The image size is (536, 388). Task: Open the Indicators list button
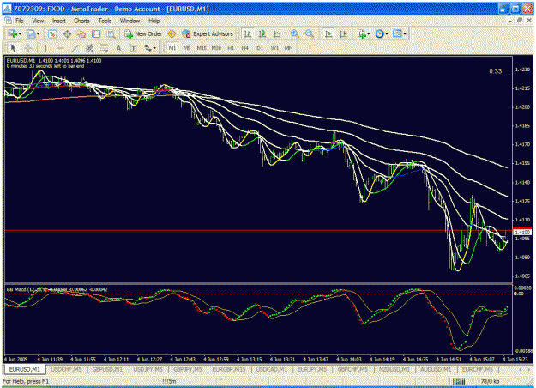364,33
